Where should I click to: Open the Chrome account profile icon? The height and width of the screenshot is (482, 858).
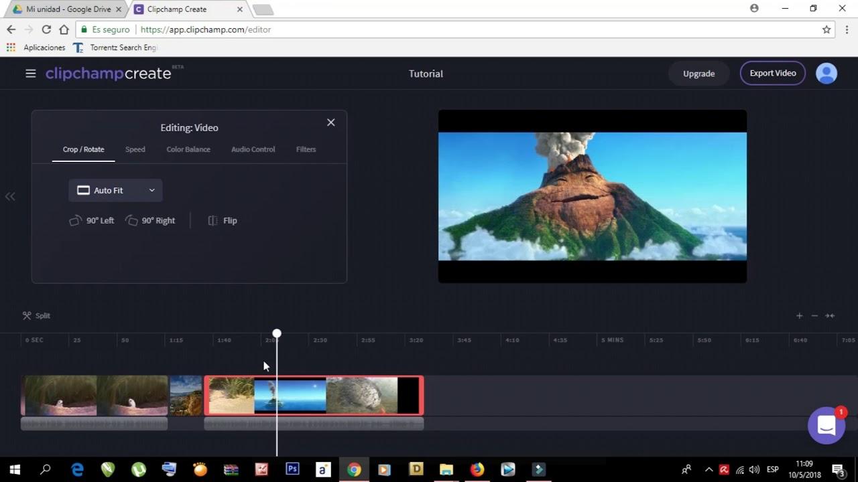(754, 9)
